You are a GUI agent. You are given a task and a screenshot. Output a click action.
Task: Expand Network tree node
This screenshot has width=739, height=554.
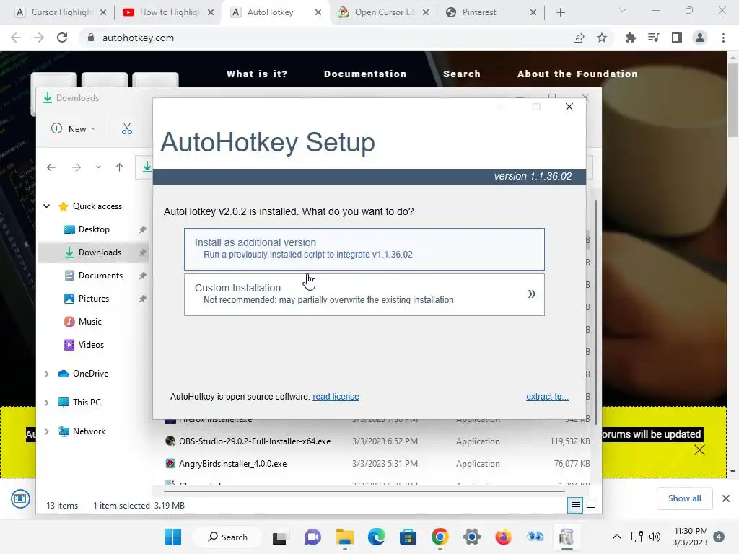pos(47,431)
